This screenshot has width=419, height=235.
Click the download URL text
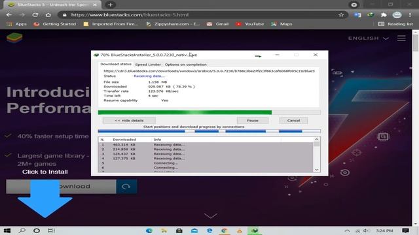(x=209, y=71)
